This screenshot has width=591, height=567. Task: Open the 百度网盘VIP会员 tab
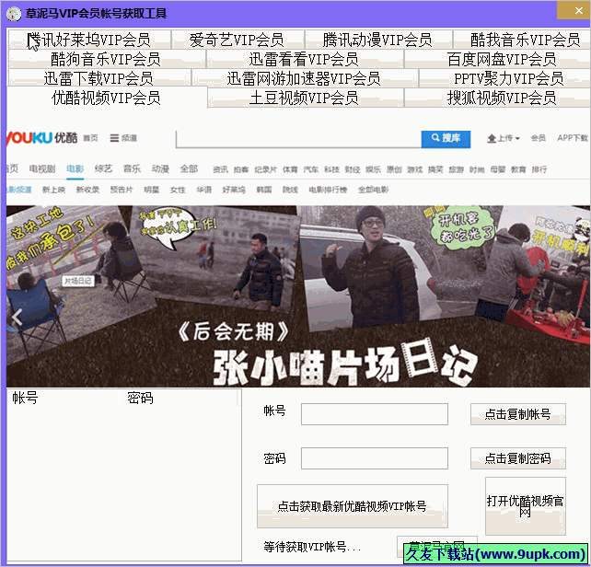(x=497, y=59)
